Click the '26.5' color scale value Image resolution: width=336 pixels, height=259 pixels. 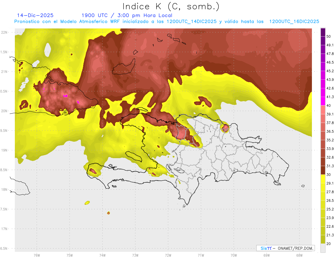click(330, 201)
